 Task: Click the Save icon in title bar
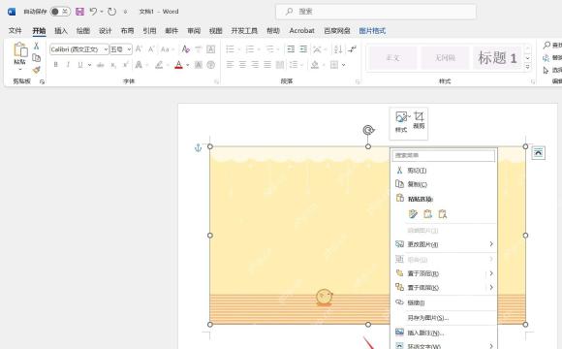coord(79,12)
